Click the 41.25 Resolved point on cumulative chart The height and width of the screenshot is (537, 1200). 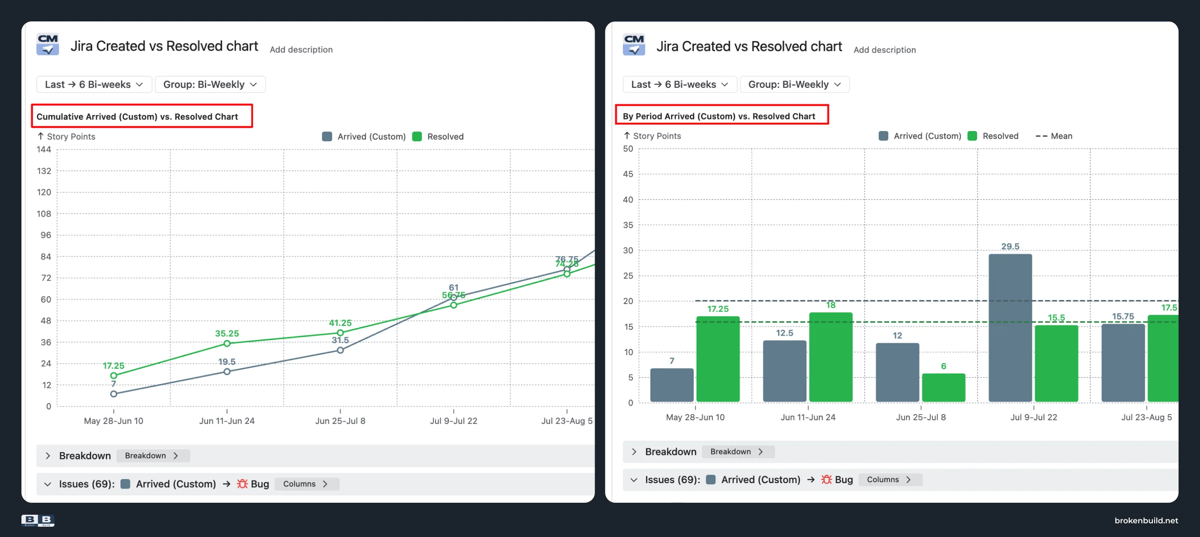(x=340, y=333)
